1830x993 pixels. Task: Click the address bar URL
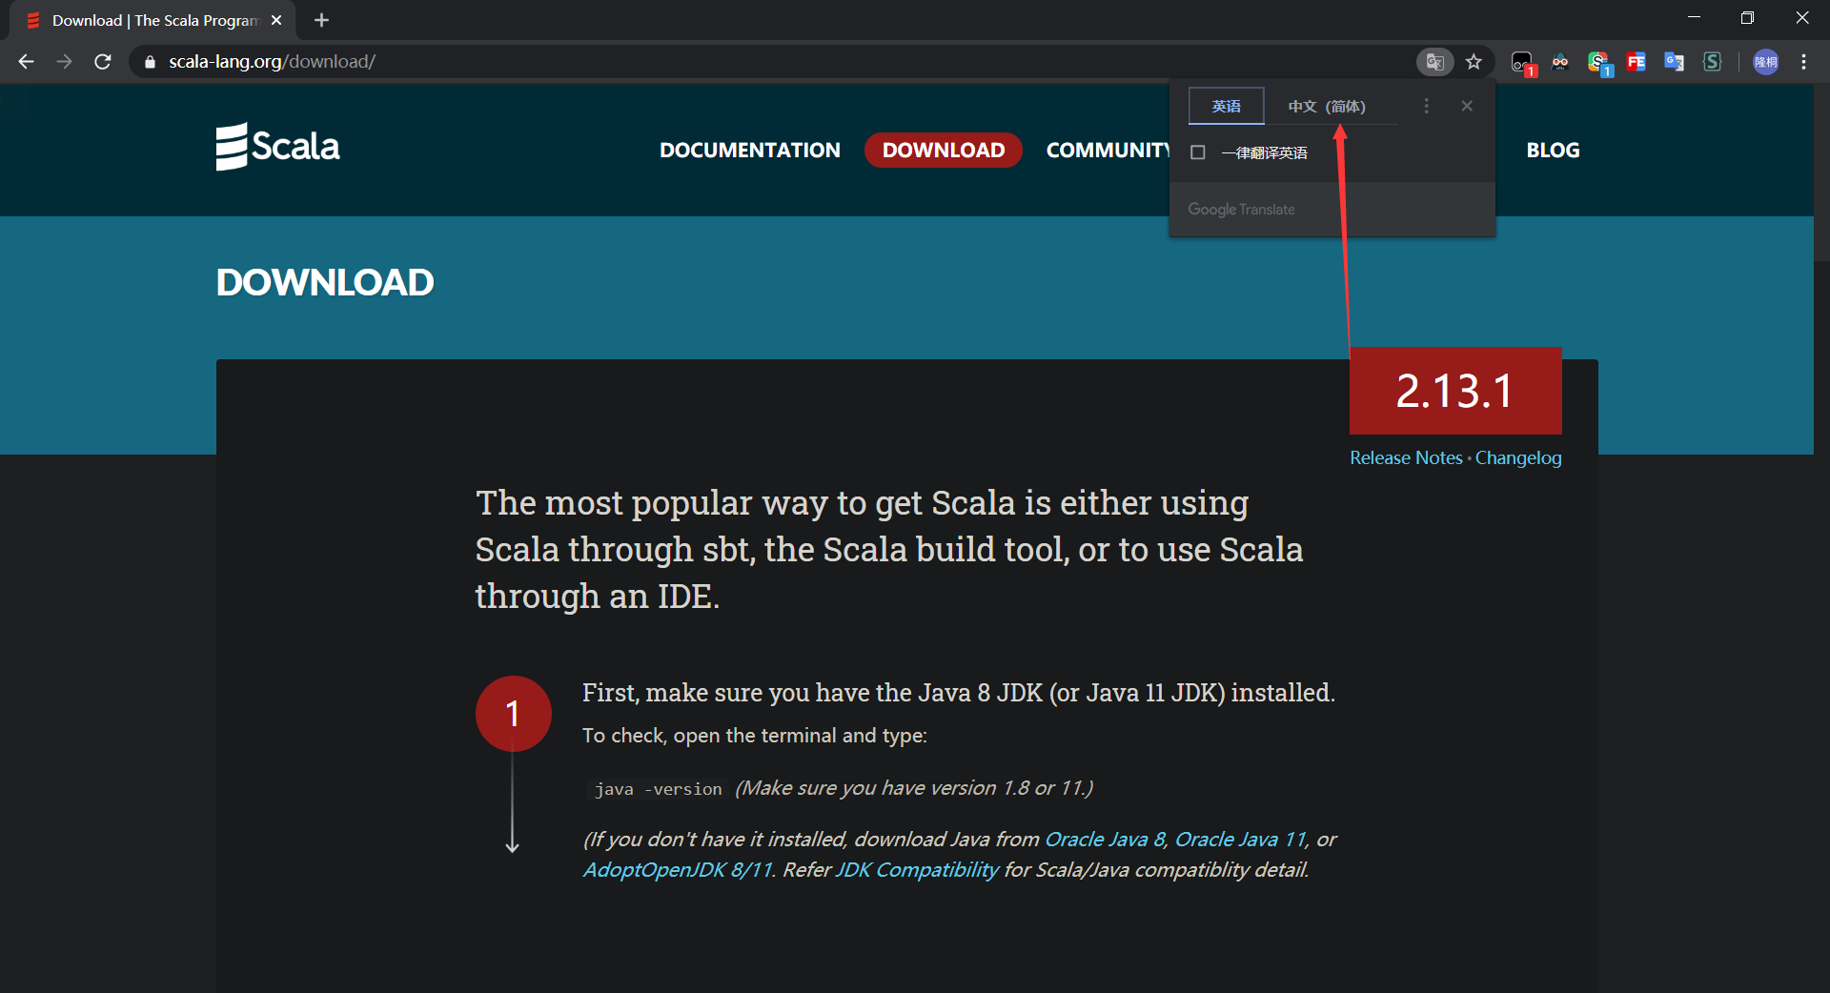[x=273, y=62]
